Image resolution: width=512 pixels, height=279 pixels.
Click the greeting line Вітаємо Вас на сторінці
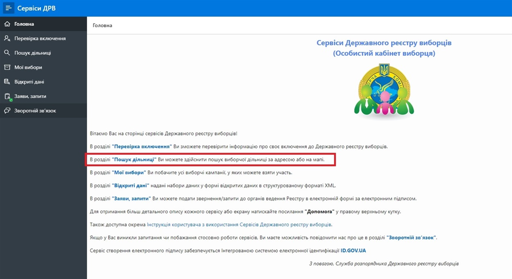click(163, 133)
